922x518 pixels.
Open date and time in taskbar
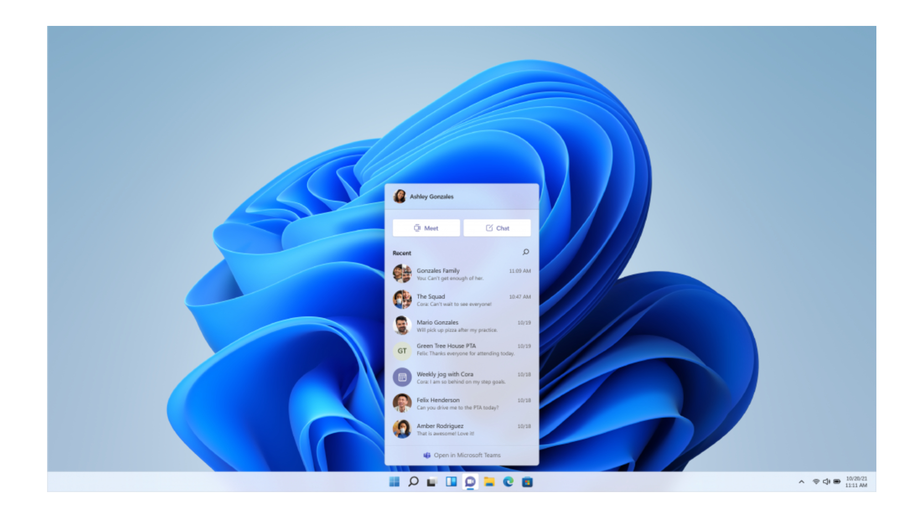point(856,482)
